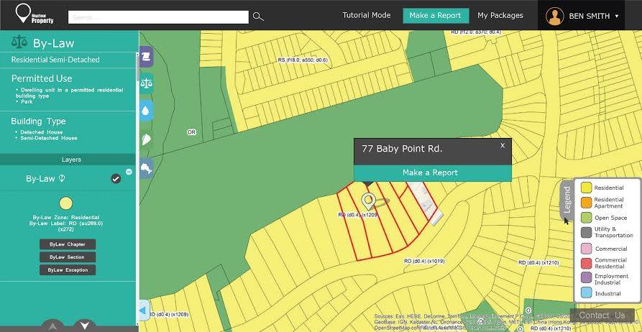Open Tutorial Mode from top bar
The width and height of the screenshot is (642, 332).
pos(366,15)
